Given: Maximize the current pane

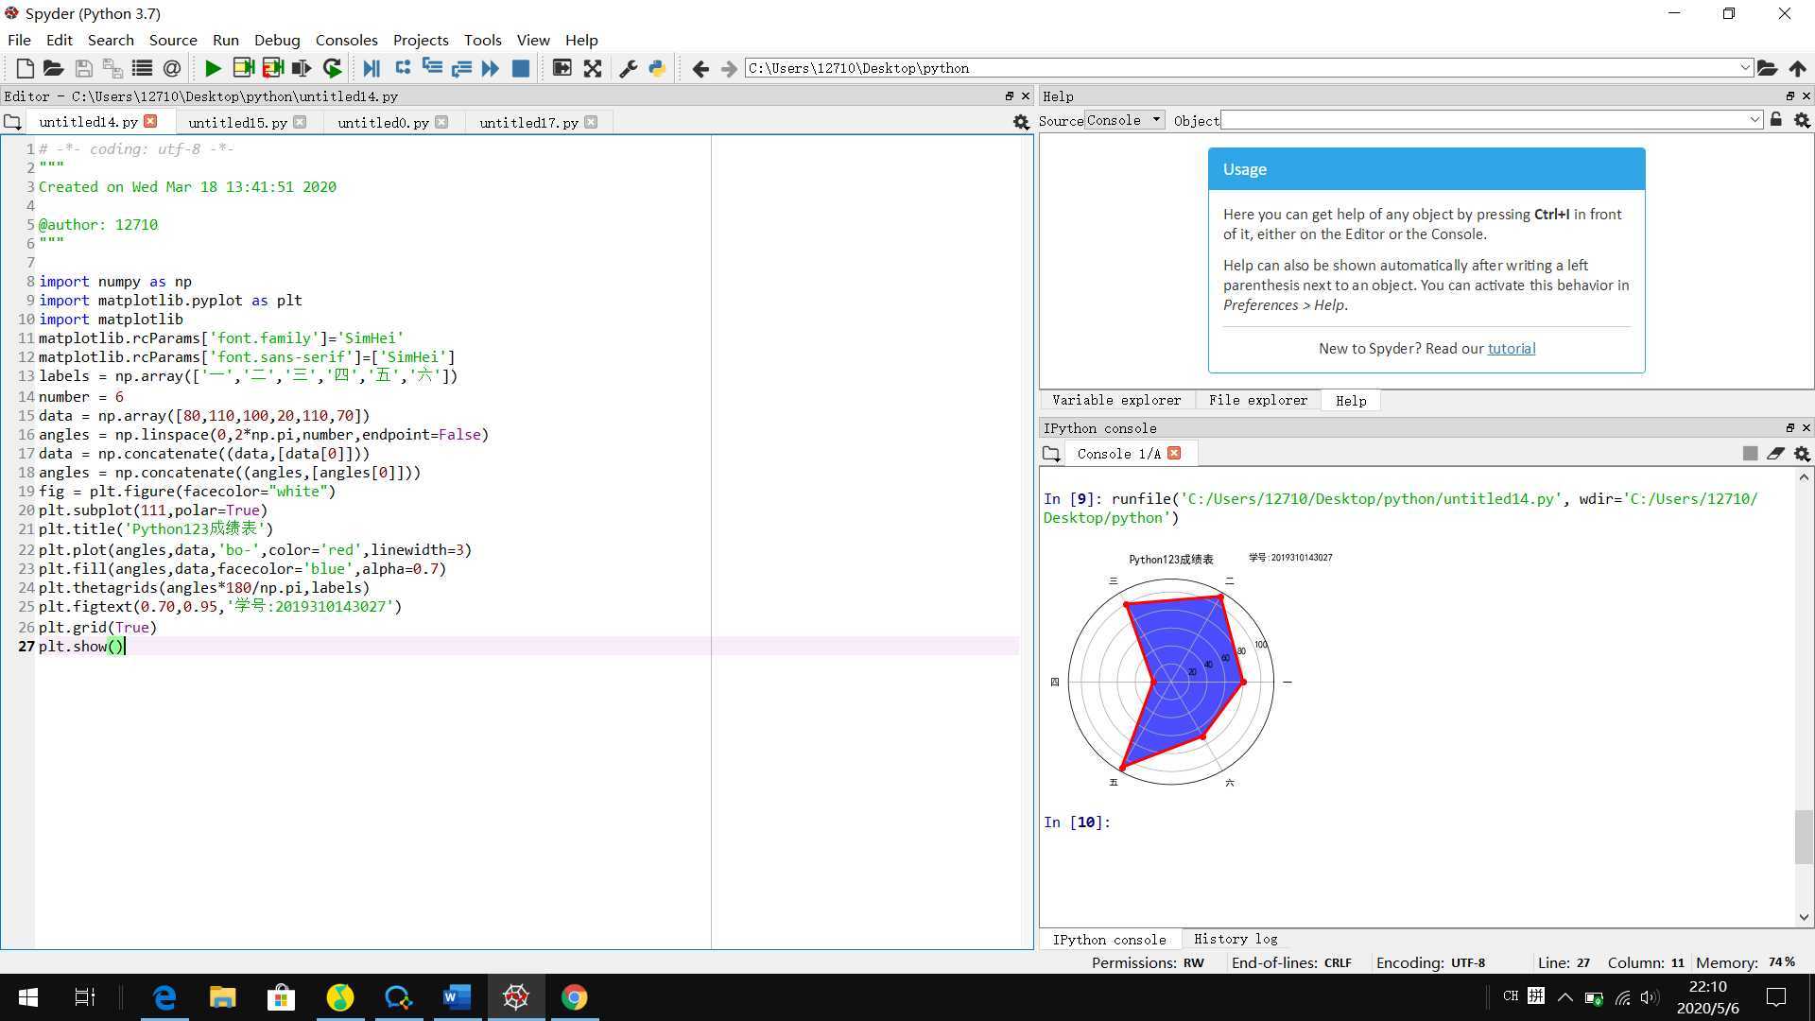Looking at the screenshot, I should [x=562, y=68].
